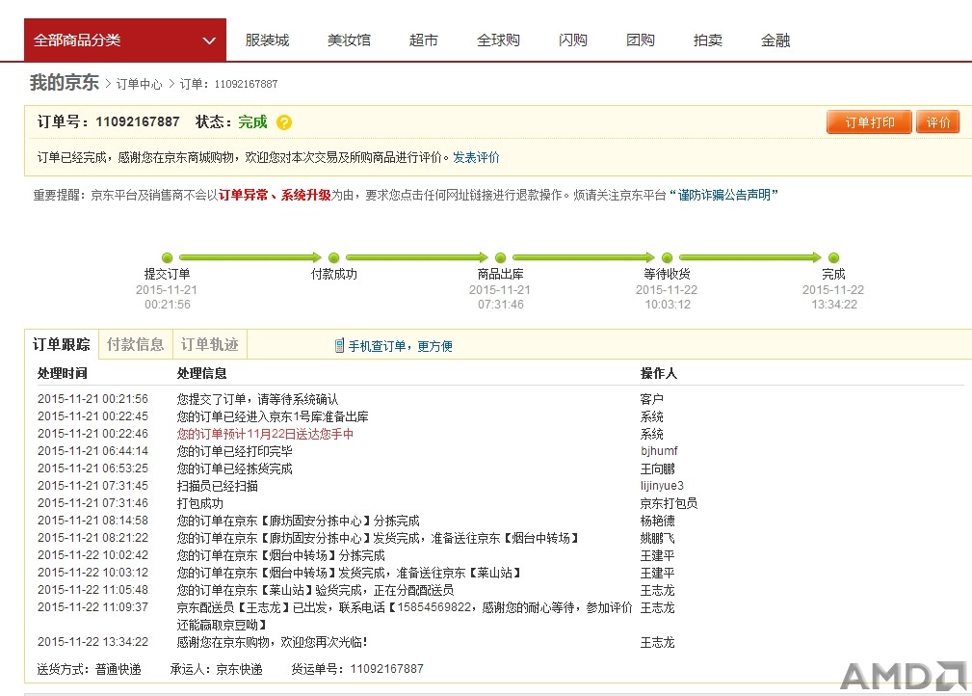This screenshot has height=696, width=972.
Task: Click the green 完成 status text
Action: 252,121
